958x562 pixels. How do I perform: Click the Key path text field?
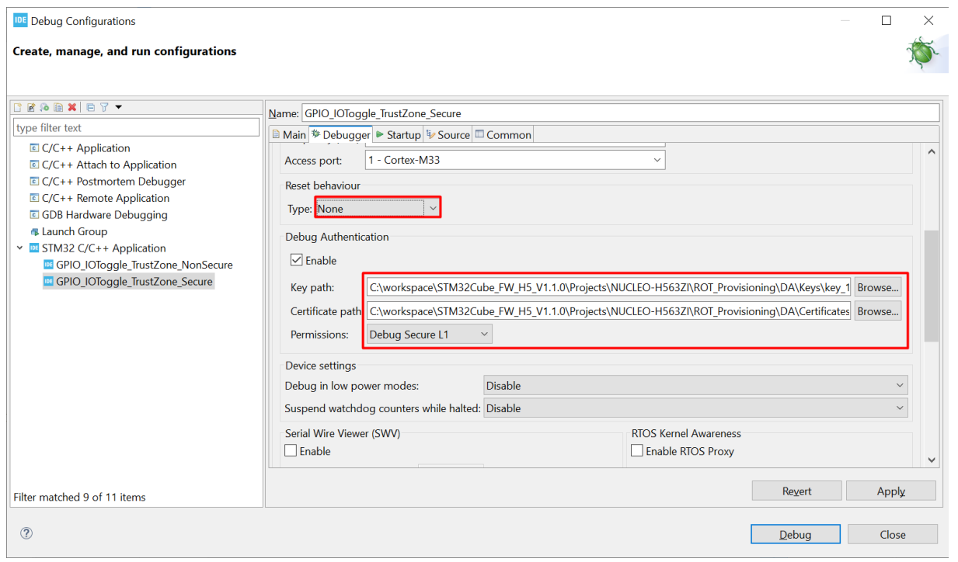[x=609, y=287]
